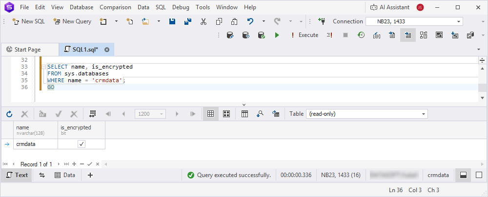Click the green Start debugging arrow
The height and width of the screenshot is (197, 488).
(x=277, y=35)
